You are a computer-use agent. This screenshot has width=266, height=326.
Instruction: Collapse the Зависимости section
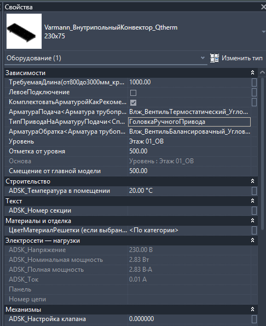click(252, 72)
